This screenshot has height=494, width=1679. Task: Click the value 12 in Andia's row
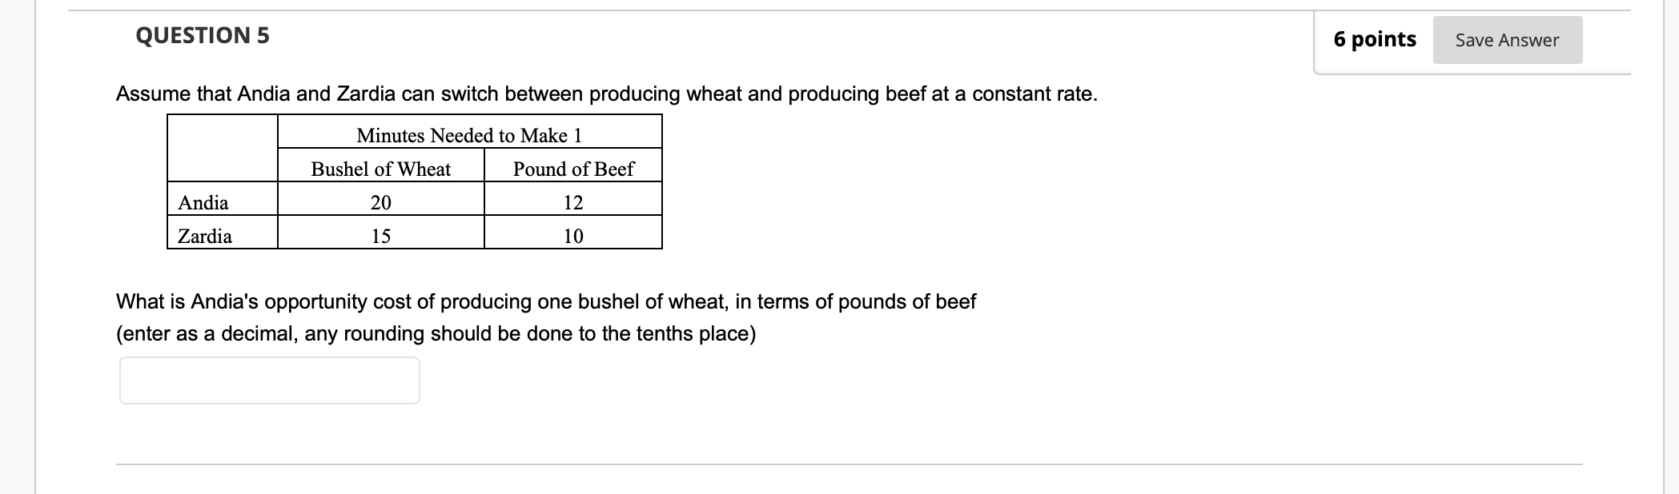[573, 202]
